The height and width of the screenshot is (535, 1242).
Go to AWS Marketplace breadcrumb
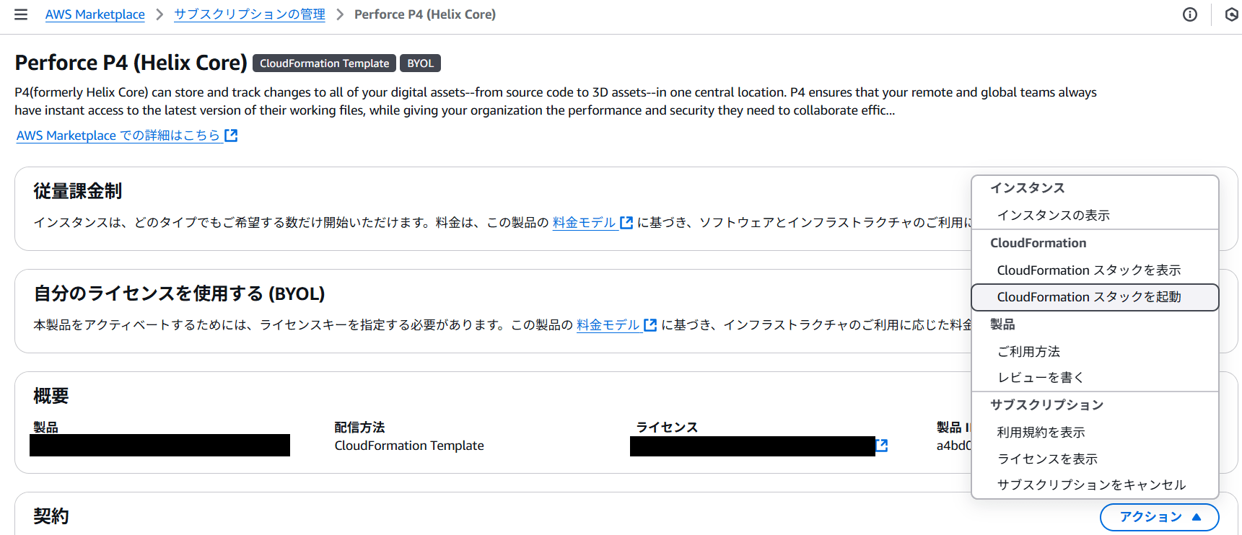95,14
